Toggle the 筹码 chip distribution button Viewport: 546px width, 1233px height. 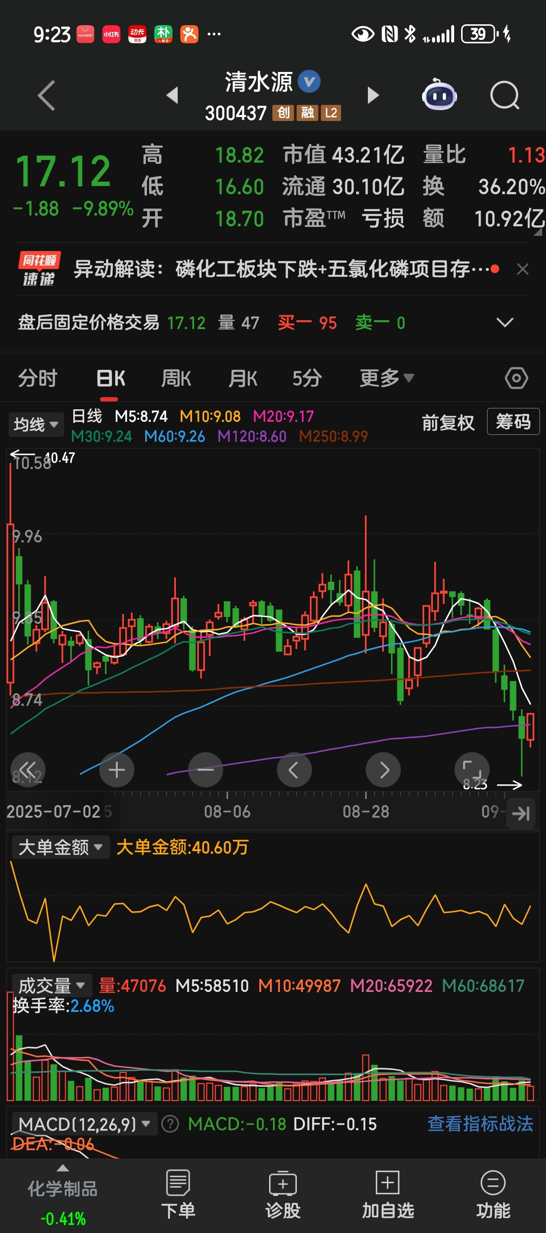[x=513, y=422]
